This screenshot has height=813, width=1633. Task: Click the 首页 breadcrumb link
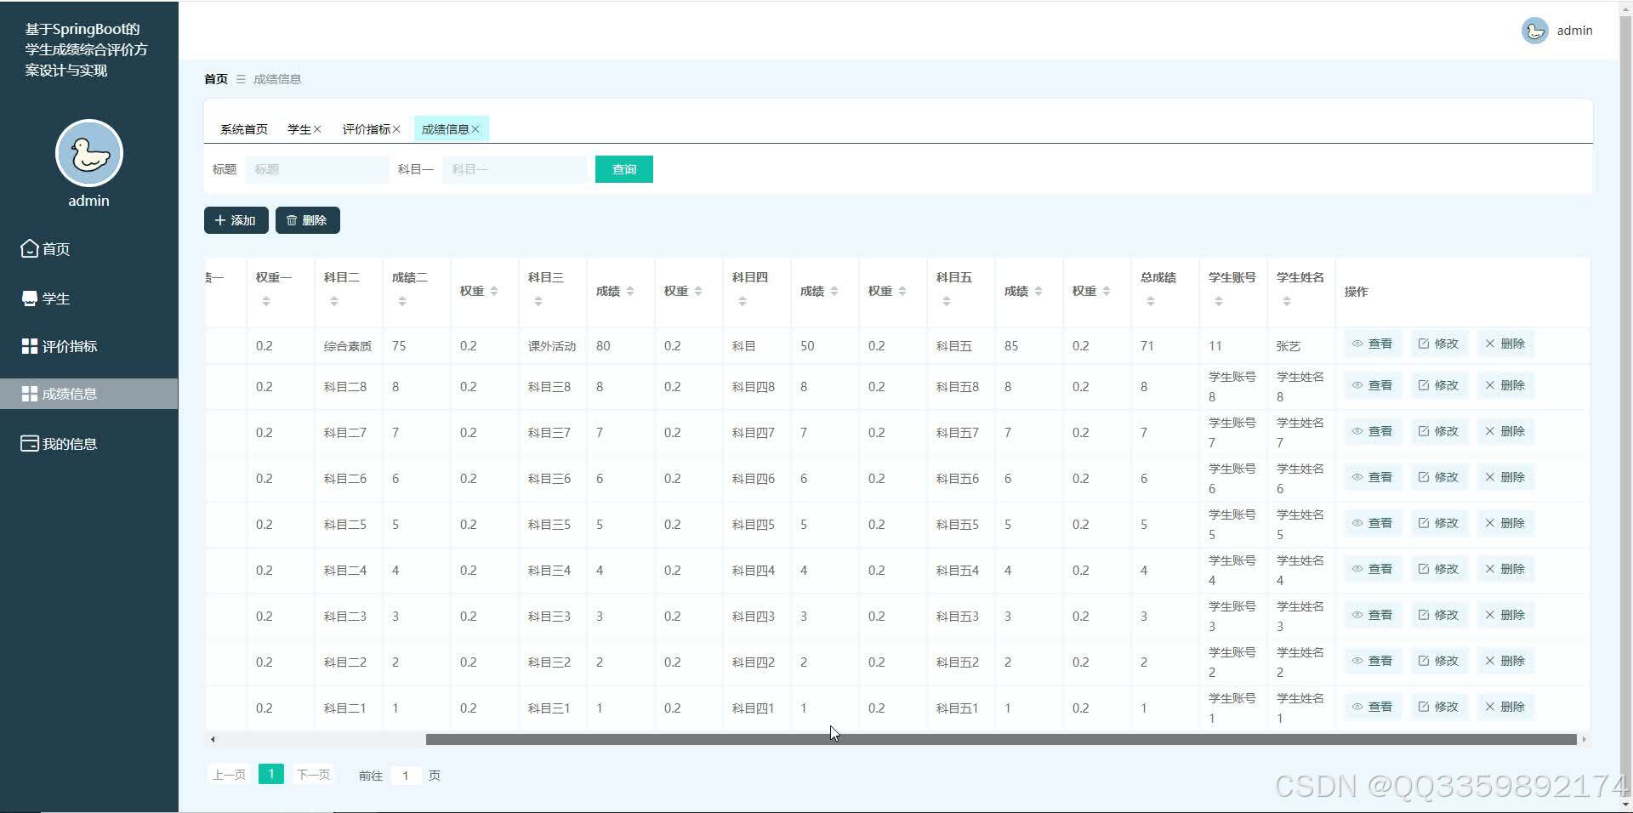pos(216,79)
